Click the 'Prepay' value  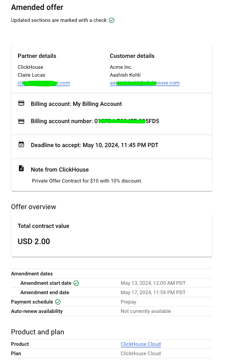(x=129, y=302)
